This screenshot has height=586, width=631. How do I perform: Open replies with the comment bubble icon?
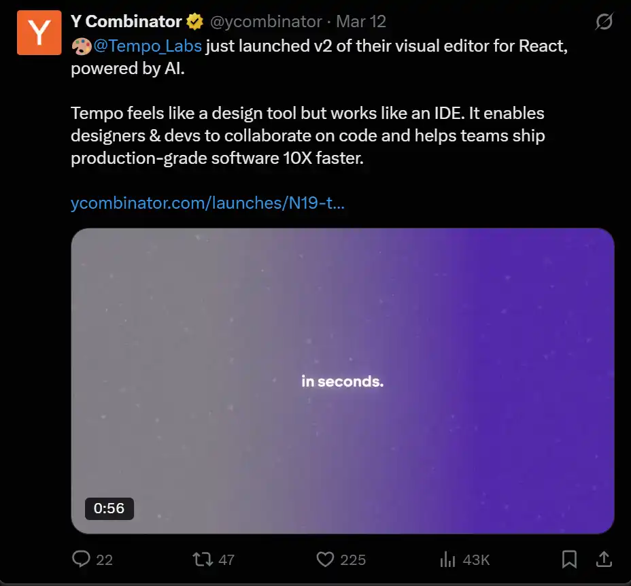81,559
